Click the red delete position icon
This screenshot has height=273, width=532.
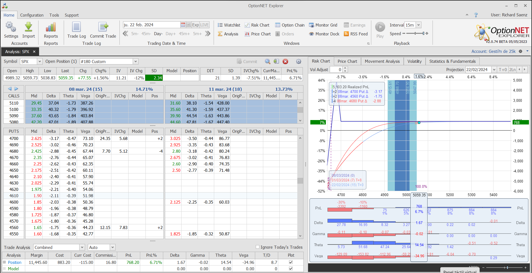[285, 61]
